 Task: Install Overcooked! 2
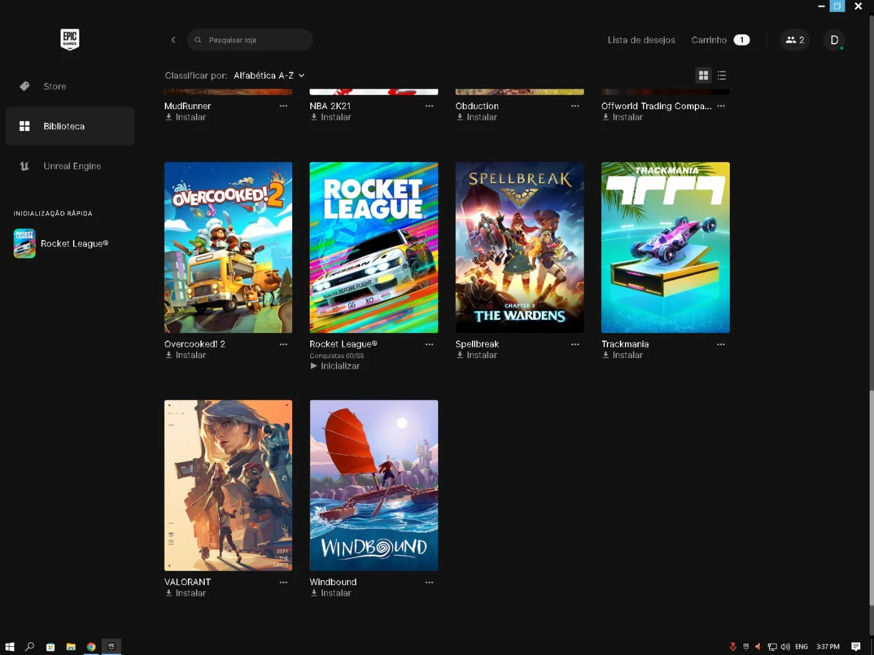(185, 355)
